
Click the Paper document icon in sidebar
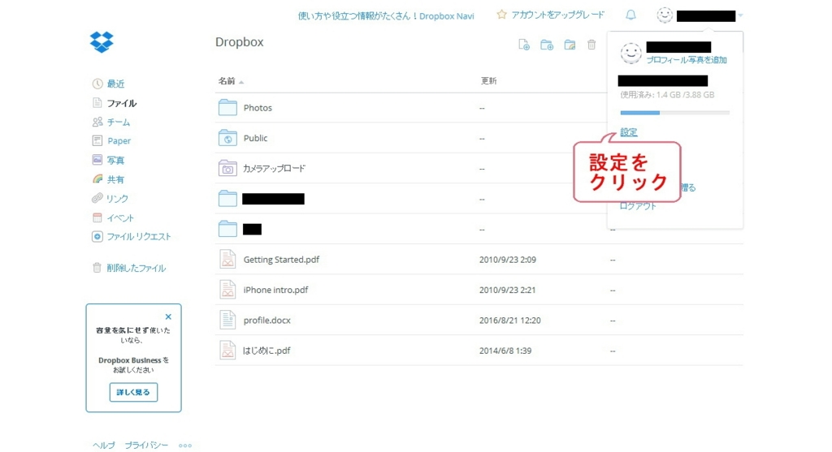pos(97,140)
